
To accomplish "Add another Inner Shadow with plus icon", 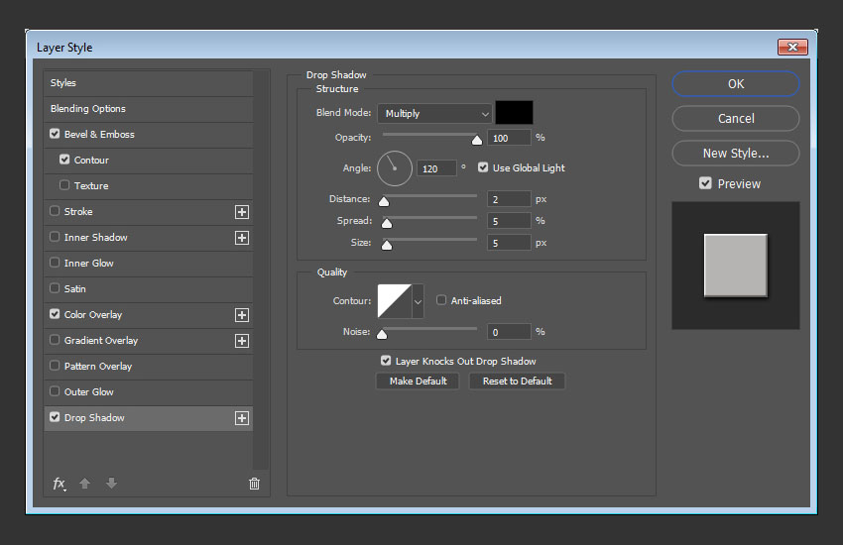I will (x=242, y=238).
